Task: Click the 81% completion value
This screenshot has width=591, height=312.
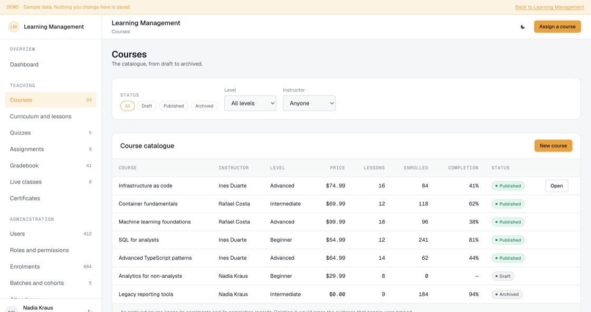Action: [x=473, y=240]
